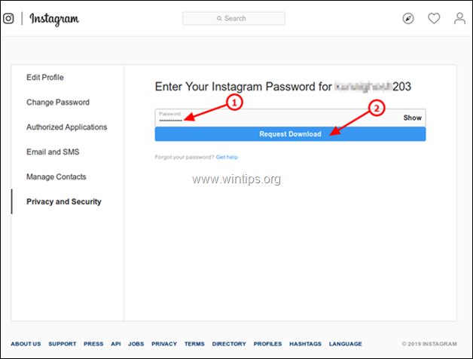The height and width of the screenshot is (359, 473).
Task: Open the Explore compass icon
Action: (x=409, y=19)
